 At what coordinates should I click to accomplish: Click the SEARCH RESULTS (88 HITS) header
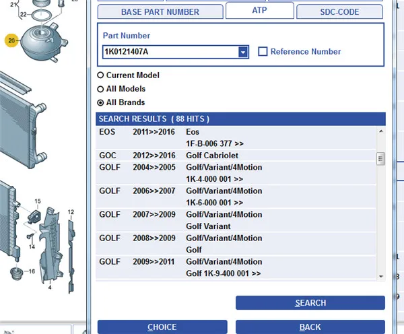240,119
